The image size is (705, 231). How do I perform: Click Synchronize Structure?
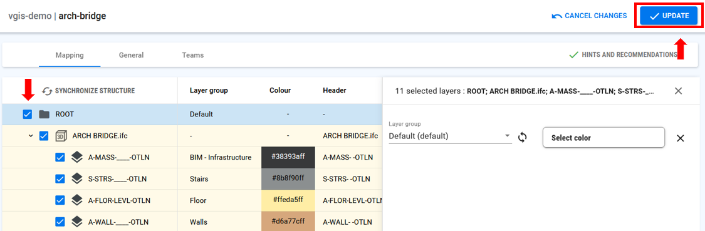88,91
